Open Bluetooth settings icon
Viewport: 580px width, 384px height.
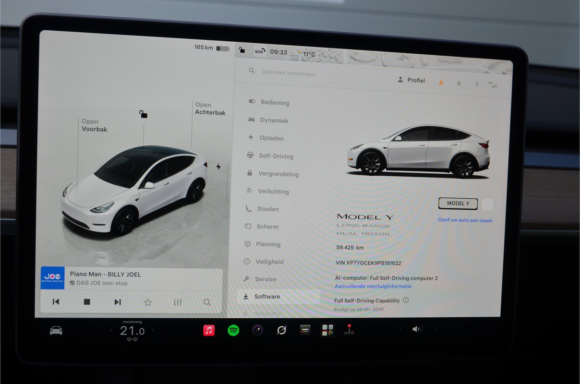pyautogui.click(x=477, y=84)
